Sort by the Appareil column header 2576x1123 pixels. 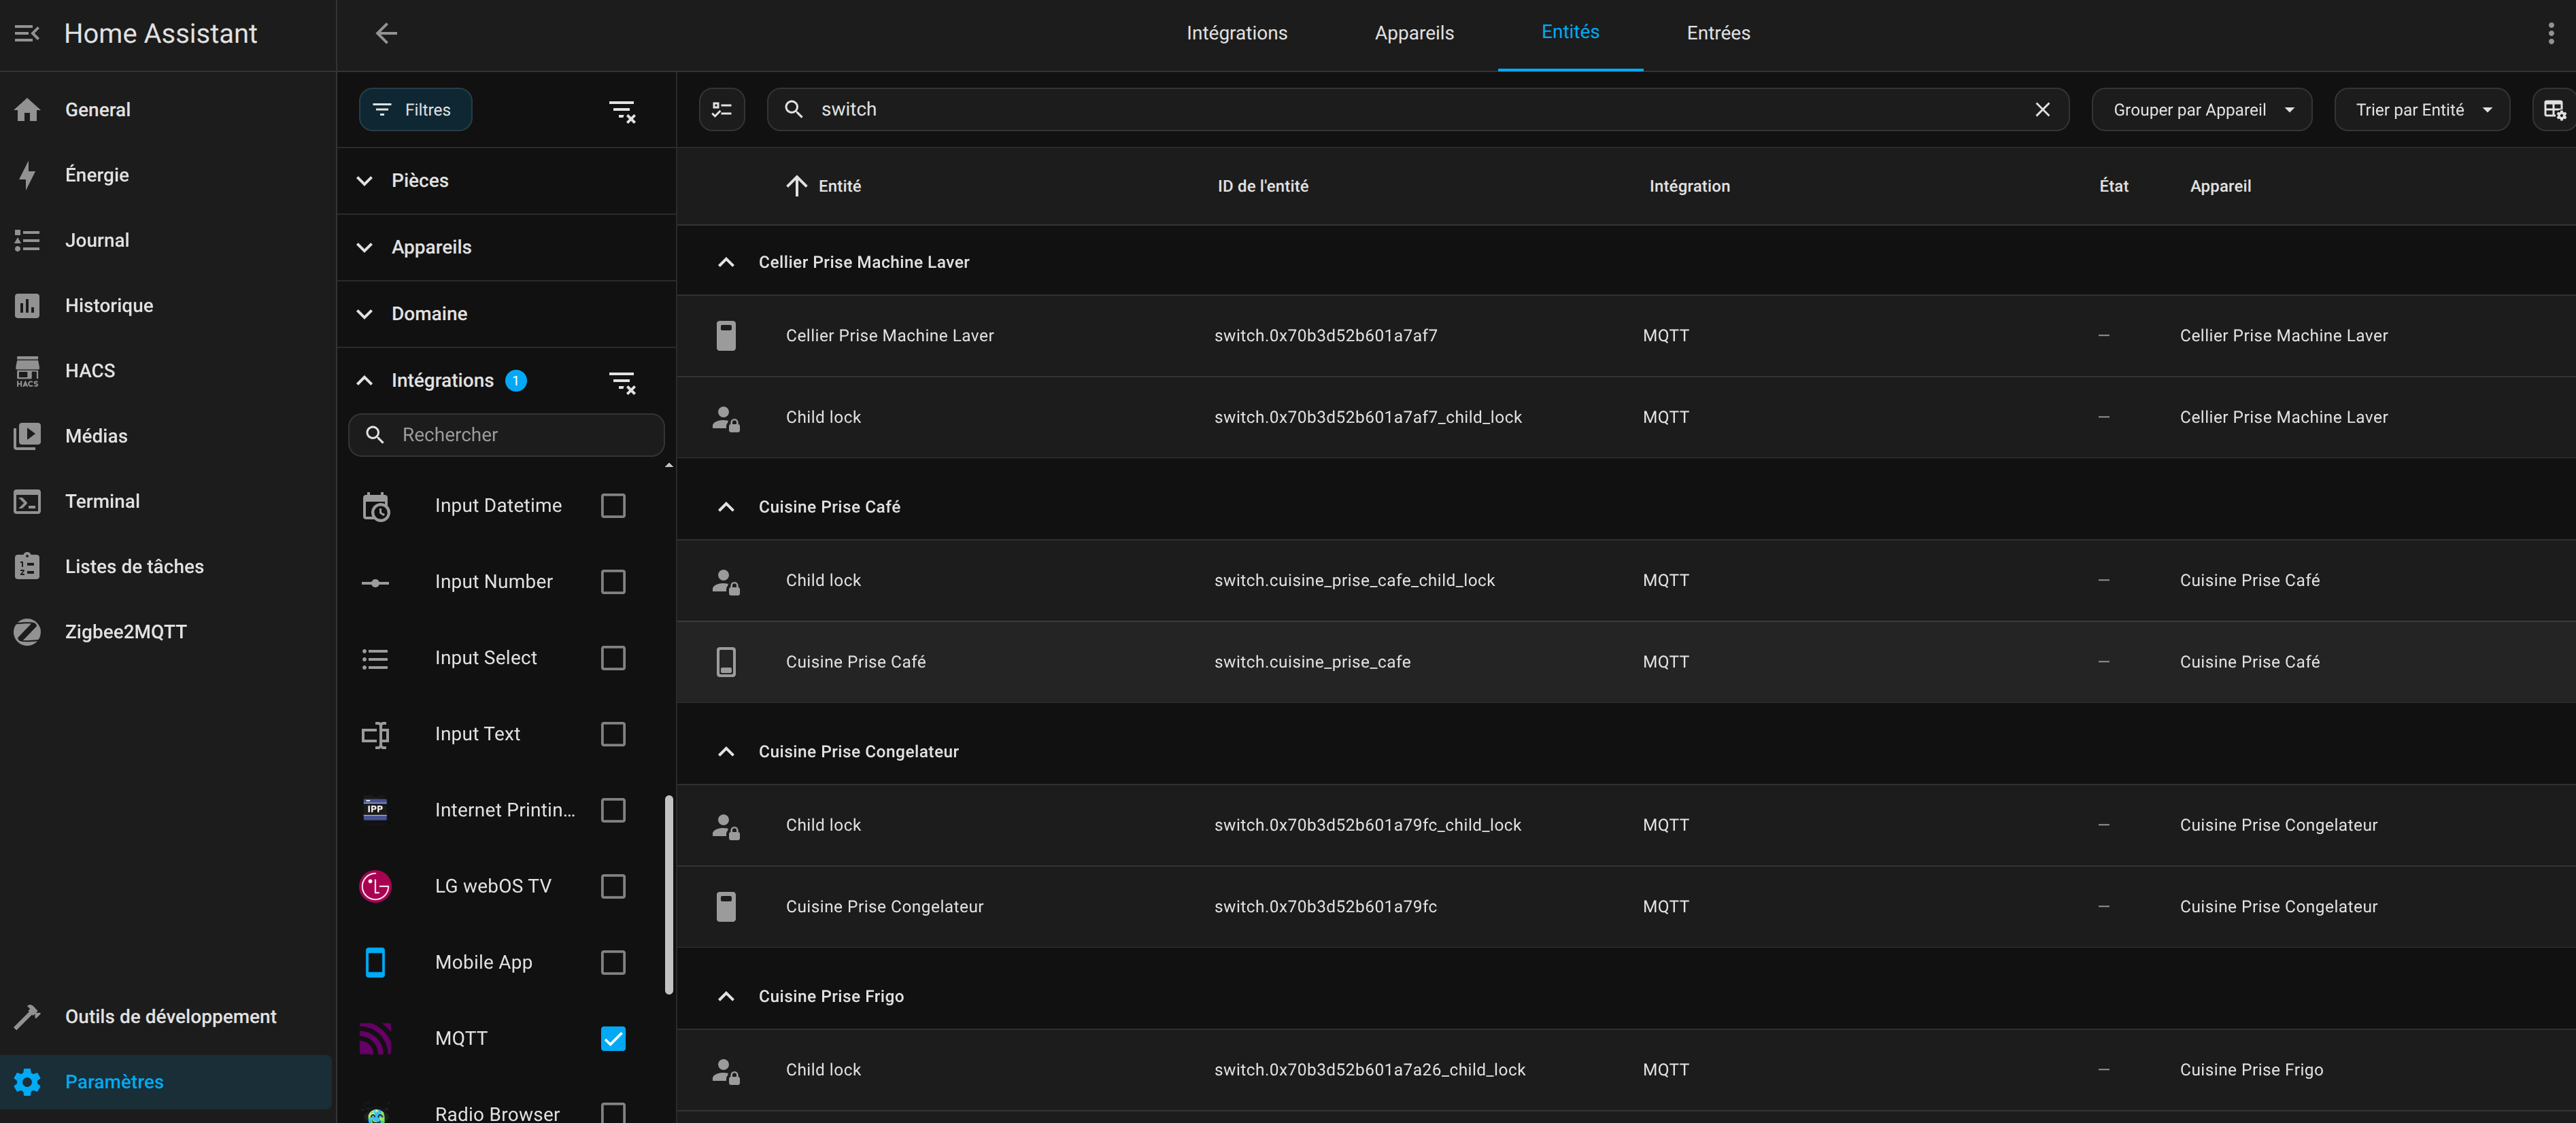pos(2220,186)
